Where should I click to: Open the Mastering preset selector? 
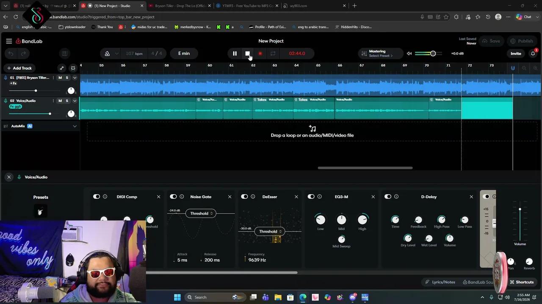tap(376, 54)
